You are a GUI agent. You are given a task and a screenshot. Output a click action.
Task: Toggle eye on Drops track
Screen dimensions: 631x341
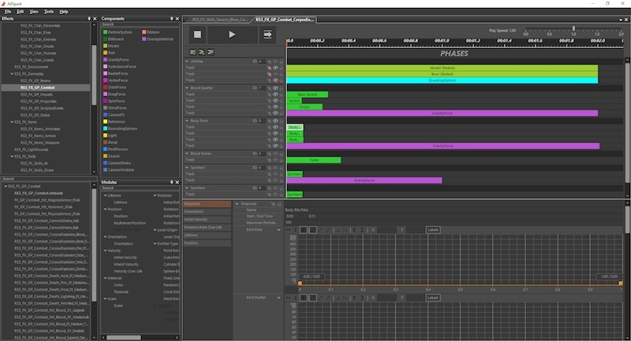(x=275, y=107)
